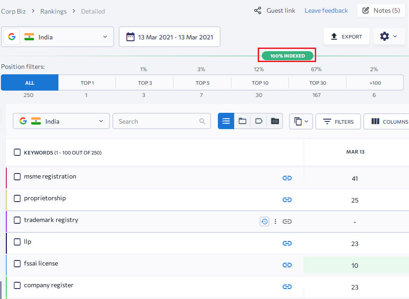Switch to list view icon
Image resolution: width=409 pixels, height=299 pixels.
[226, 121]
